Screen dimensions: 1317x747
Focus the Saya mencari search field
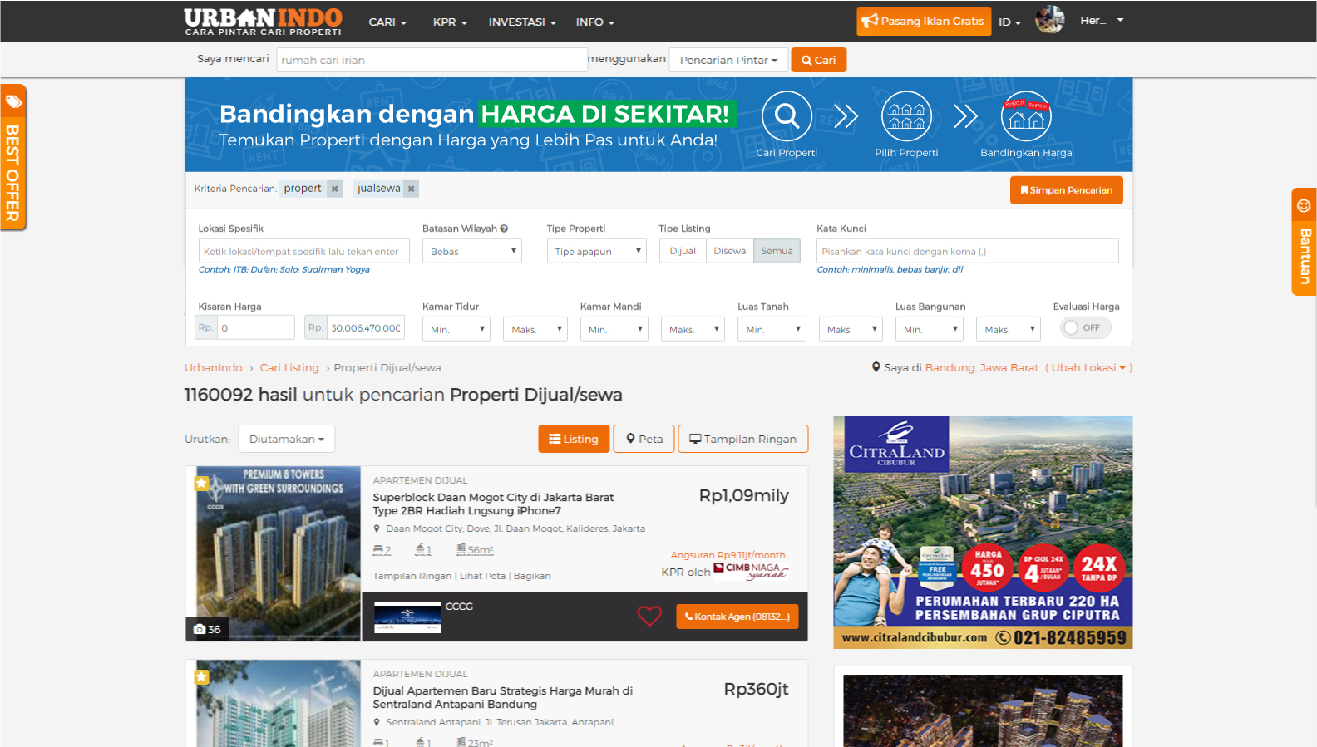432,60
